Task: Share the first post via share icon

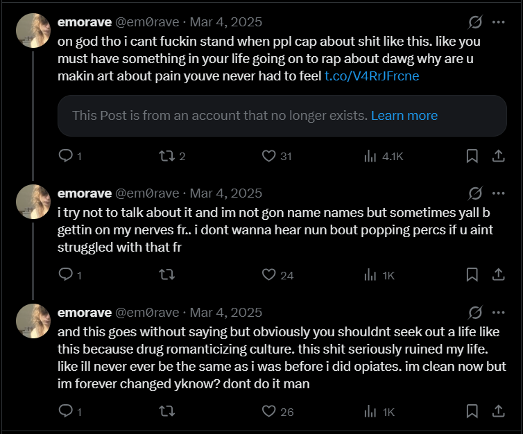Action: point(497,156)
